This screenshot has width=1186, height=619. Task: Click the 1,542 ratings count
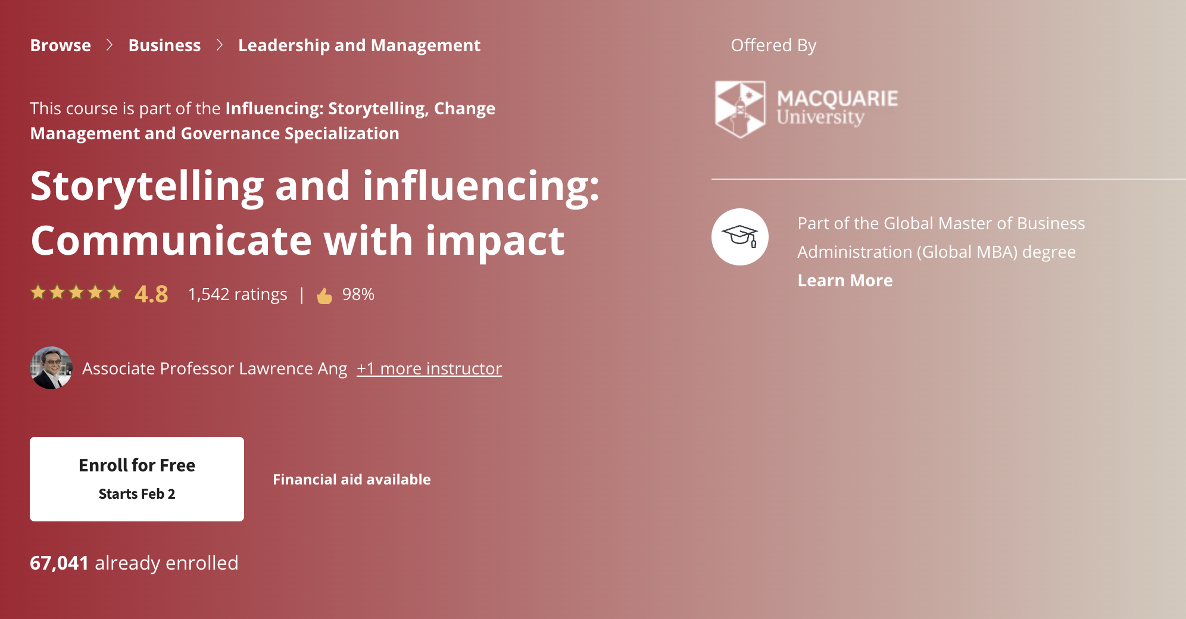pos(237,293)
